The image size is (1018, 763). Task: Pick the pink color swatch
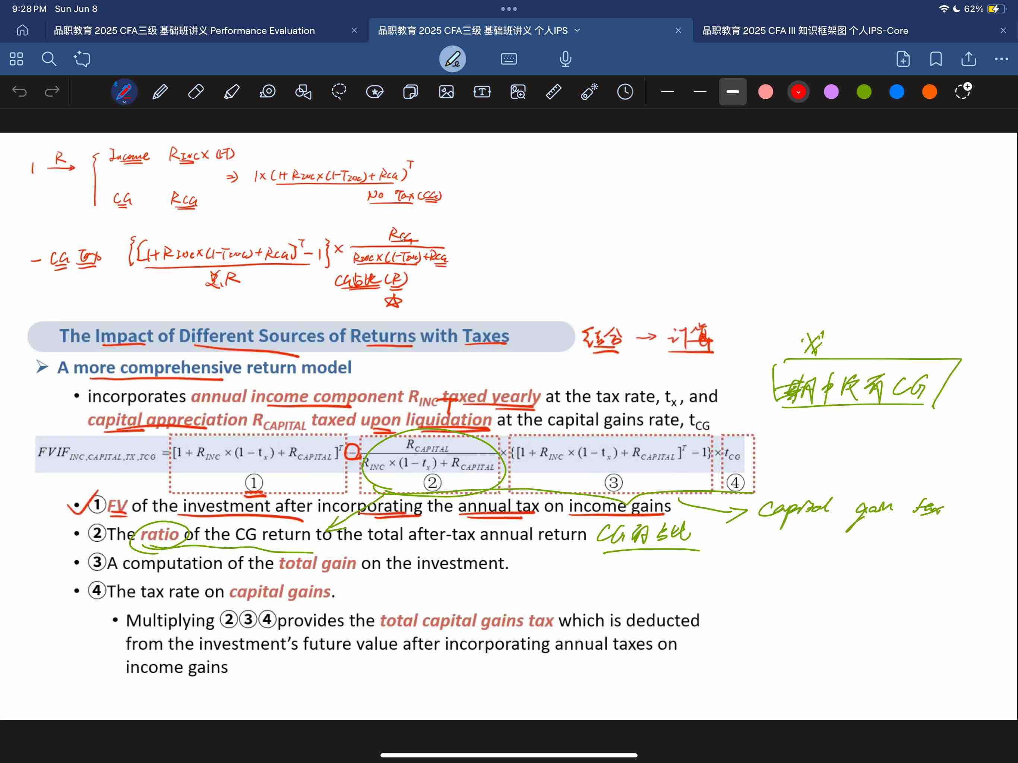click(765, 92)
